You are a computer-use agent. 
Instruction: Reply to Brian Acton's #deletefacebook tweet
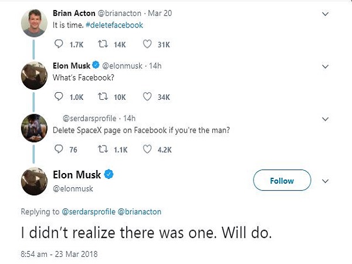58,44
